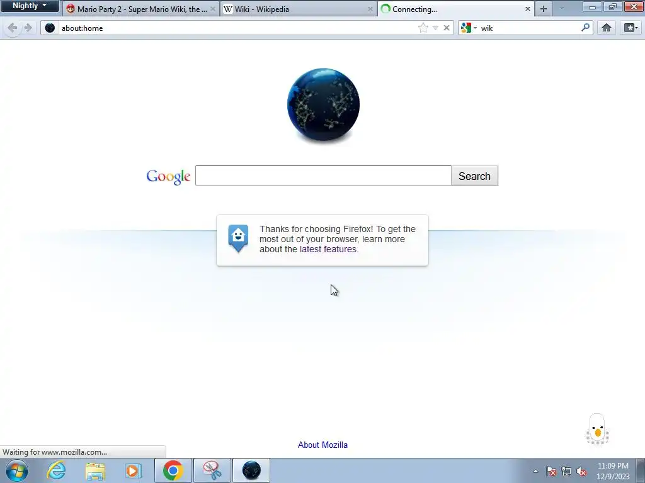Click the duck mascot icon
The image size is (645, 483).
pos(597,430)
